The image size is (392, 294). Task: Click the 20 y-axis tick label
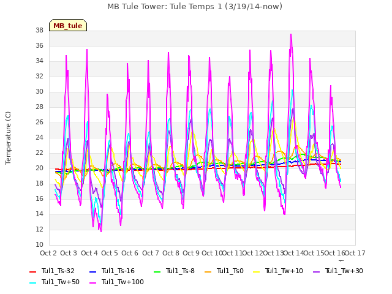[39, 168]
